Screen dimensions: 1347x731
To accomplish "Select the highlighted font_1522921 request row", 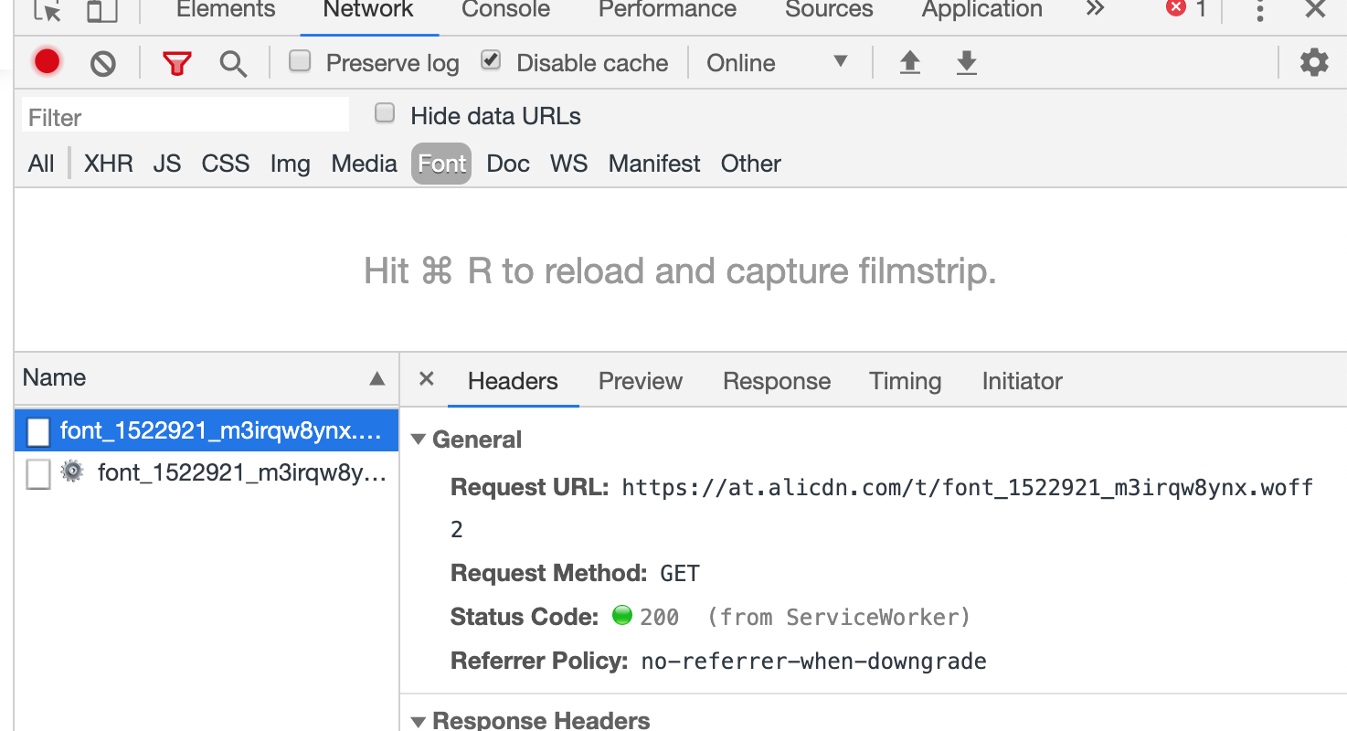I will pyautogui.click(x=207, y=430).
